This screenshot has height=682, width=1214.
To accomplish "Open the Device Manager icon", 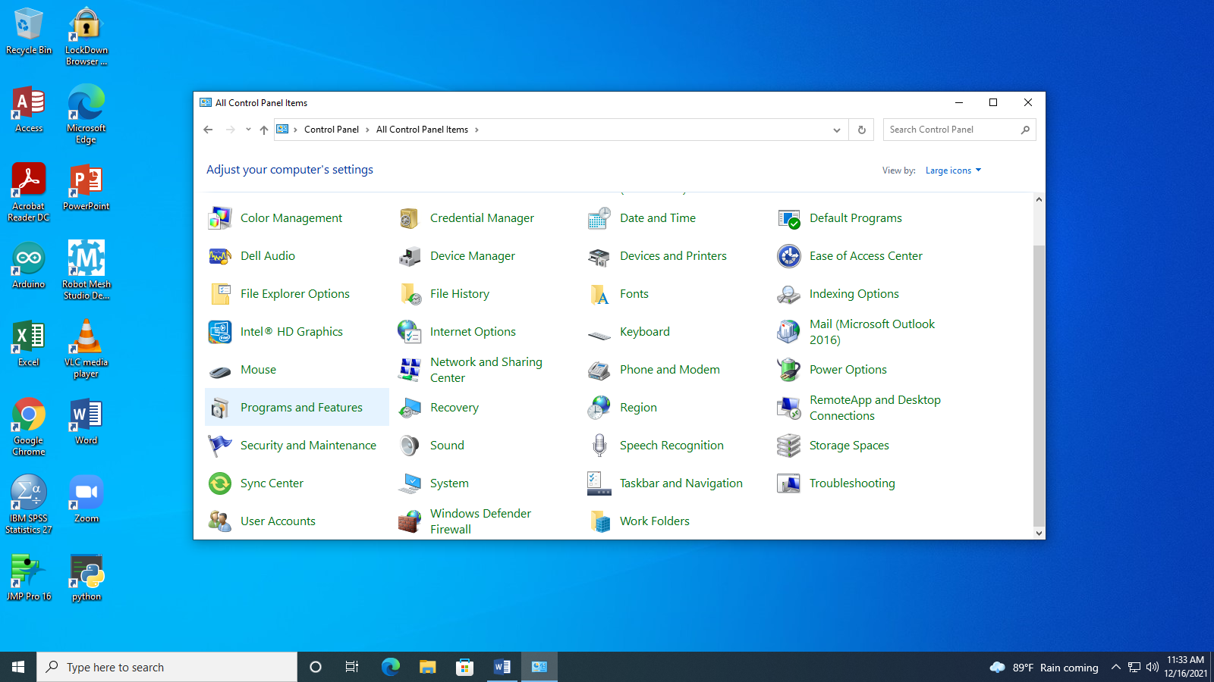I will (x=410, y=257).
